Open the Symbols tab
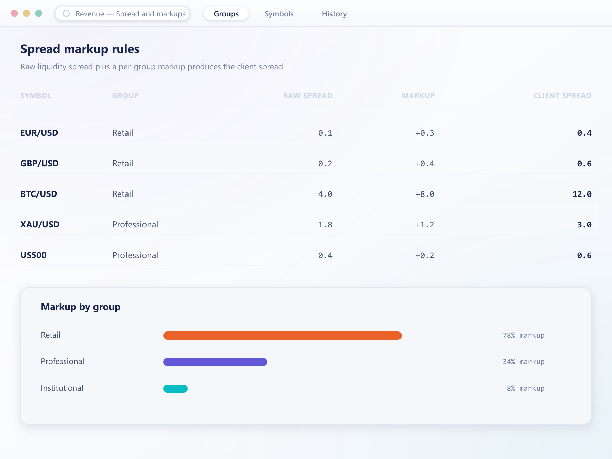612x459 pixels. point(279,14)
